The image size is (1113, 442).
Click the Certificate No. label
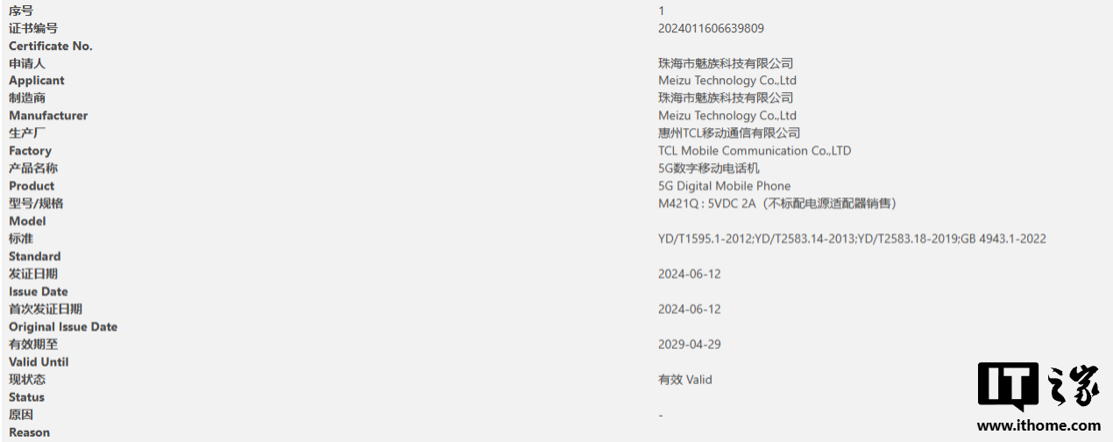(51, 46)
